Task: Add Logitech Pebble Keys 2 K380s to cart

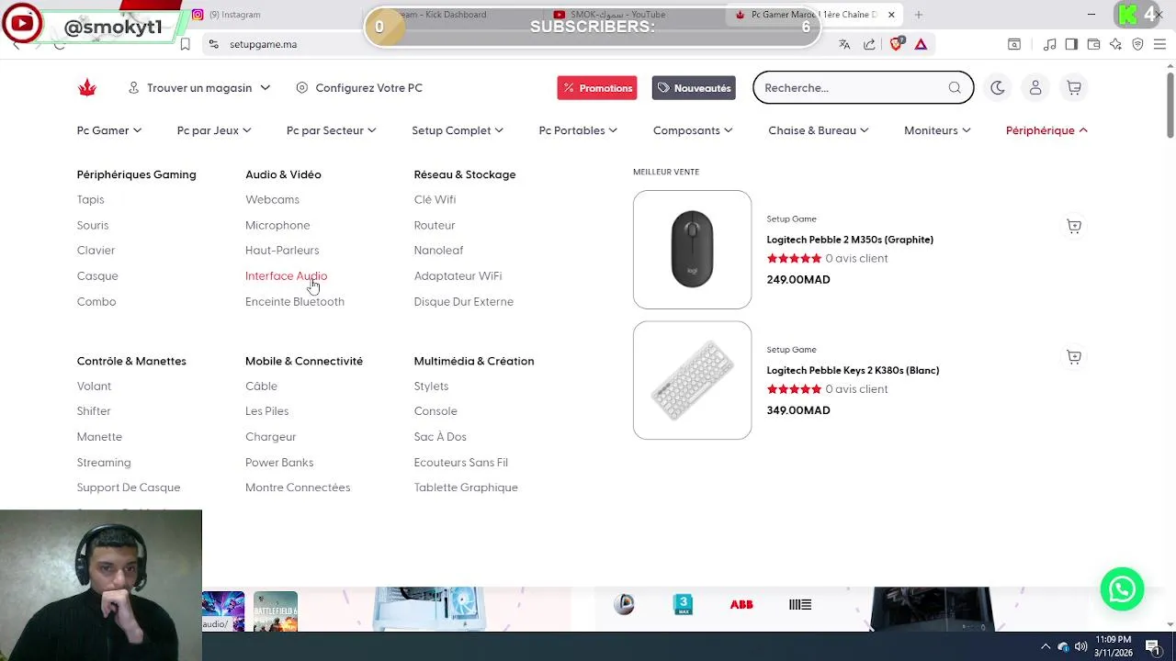Action: pyautogui.click(x=1074, y=357)
